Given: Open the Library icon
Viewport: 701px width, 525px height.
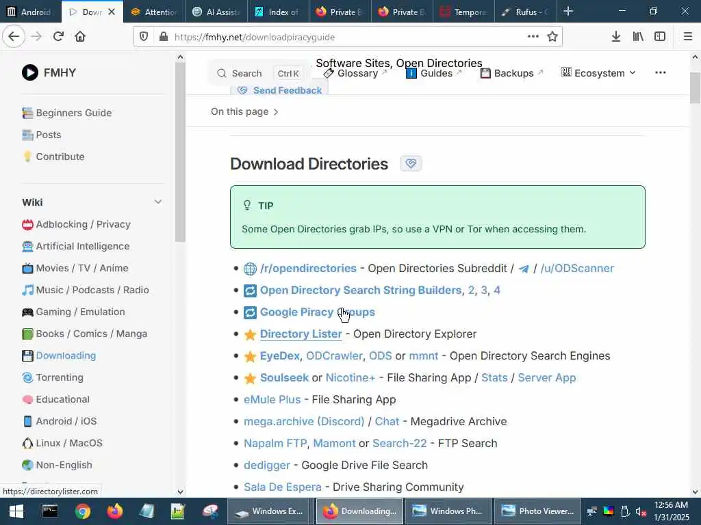Looking at the screenshot, I should [x=638, y=37].
